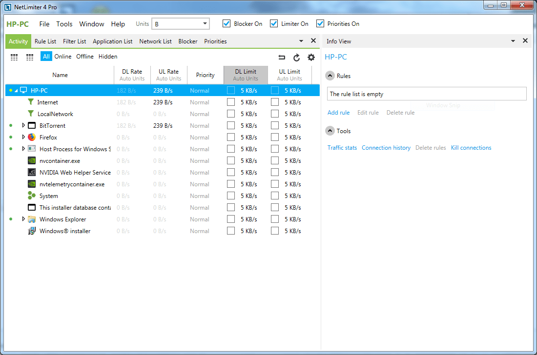Viewport: 537px width, 355px height.
Task: Click the collapse-all arrow icon
Action: point(282,57)
